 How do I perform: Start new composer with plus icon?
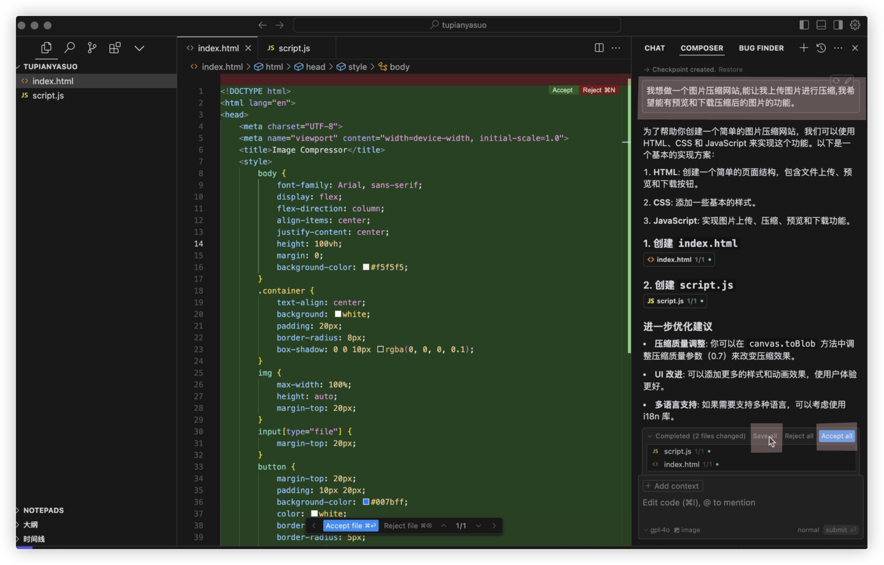(x=804, y=48)
